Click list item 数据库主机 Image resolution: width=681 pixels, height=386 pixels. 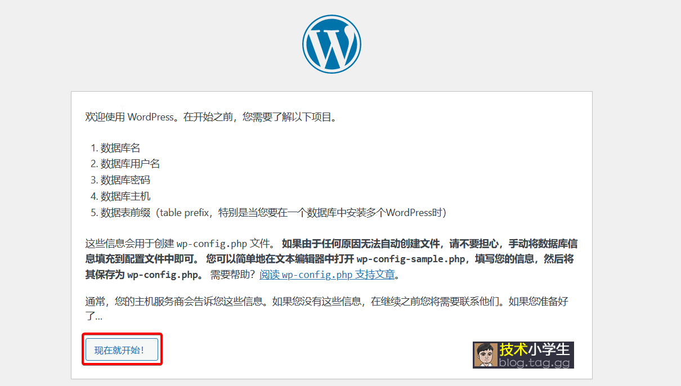126,196
